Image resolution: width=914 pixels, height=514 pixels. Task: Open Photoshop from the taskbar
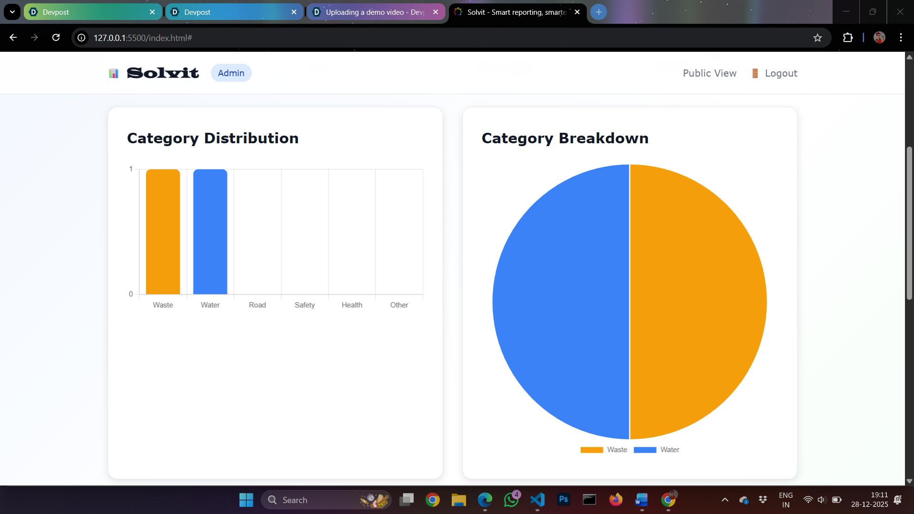point(564,500)
